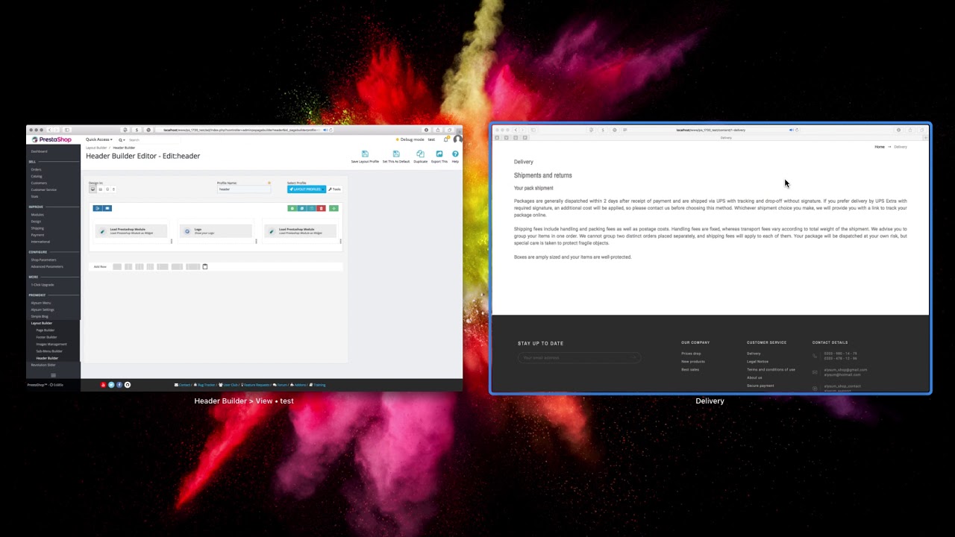
Task: Click the red delete row button
Action: point(321,208)
